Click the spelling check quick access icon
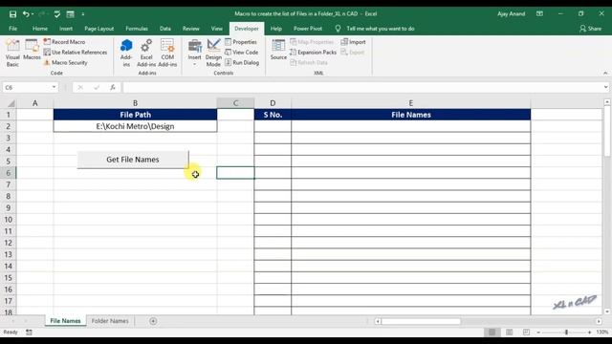The height and width of the screenshot is (344, 612). (x=57, y=14)
